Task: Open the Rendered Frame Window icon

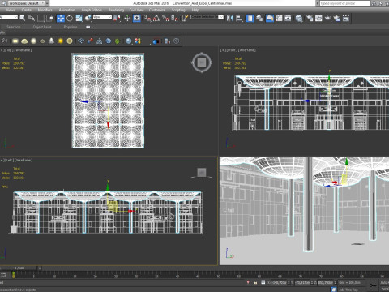Action: point(318,18)
